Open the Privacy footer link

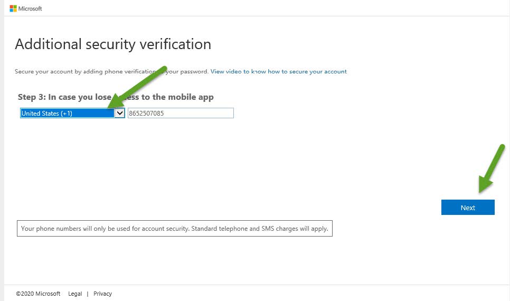(102, 294)
